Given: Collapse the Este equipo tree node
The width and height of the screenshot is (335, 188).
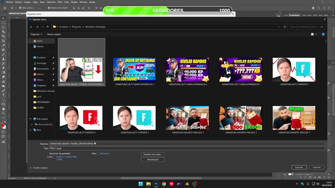Looking at the screenshot, I should tap(30, 119).
